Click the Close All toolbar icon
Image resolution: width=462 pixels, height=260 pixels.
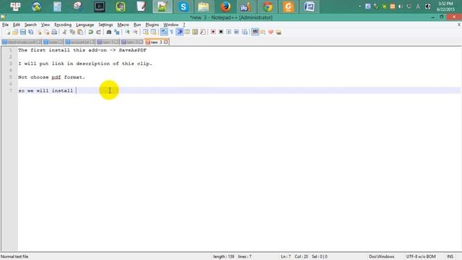pos(46,32)
